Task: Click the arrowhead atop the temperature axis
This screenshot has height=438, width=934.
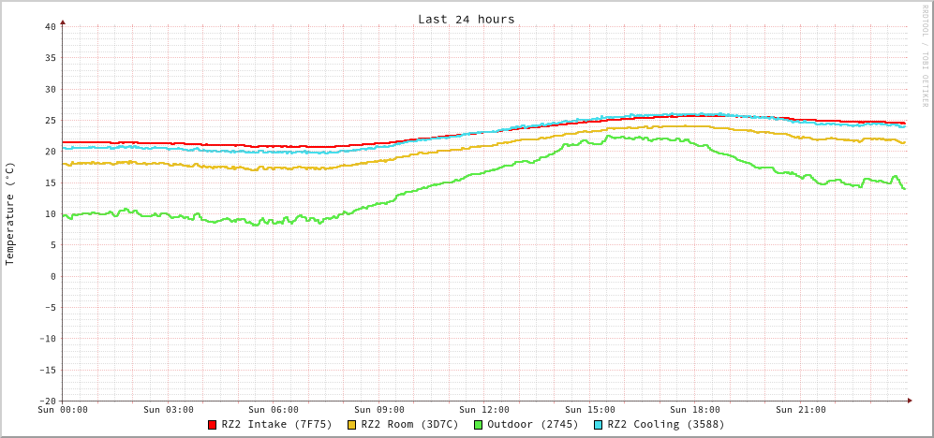Action: point(63,21)
